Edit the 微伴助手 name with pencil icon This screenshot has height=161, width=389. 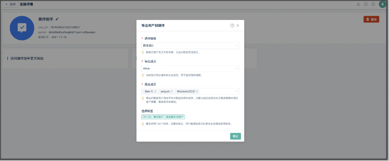coord(57,19)
